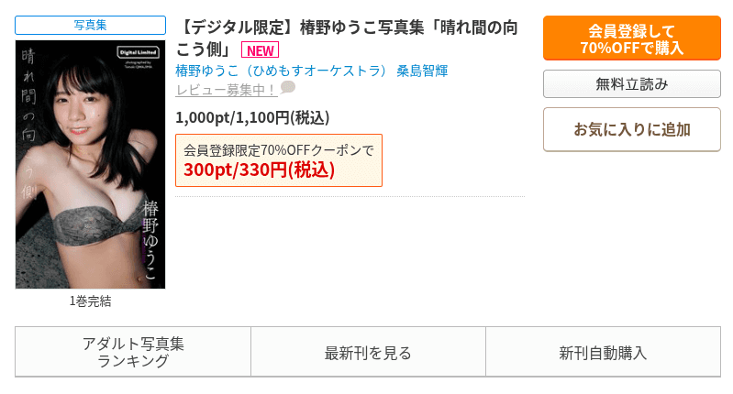Add to favorites with お気に入りに追加
The width and height of the screenshot is (733, 394).
coord(631,129)
